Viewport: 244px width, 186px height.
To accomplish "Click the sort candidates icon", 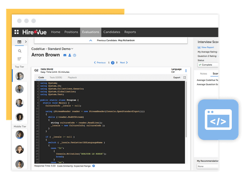I will click(19, 59).
